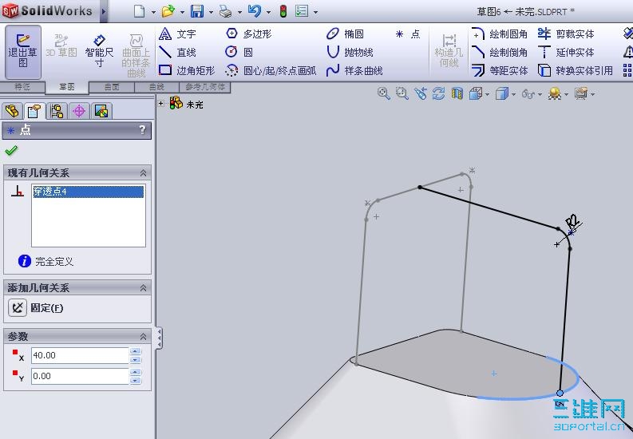633x439 pixels.
Task: Switch to the 参考几何体 ribbon tab
Action: [205, 87]
